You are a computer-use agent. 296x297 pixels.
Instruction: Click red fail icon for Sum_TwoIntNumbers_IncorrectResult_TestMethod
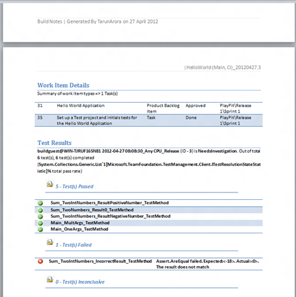40,261
